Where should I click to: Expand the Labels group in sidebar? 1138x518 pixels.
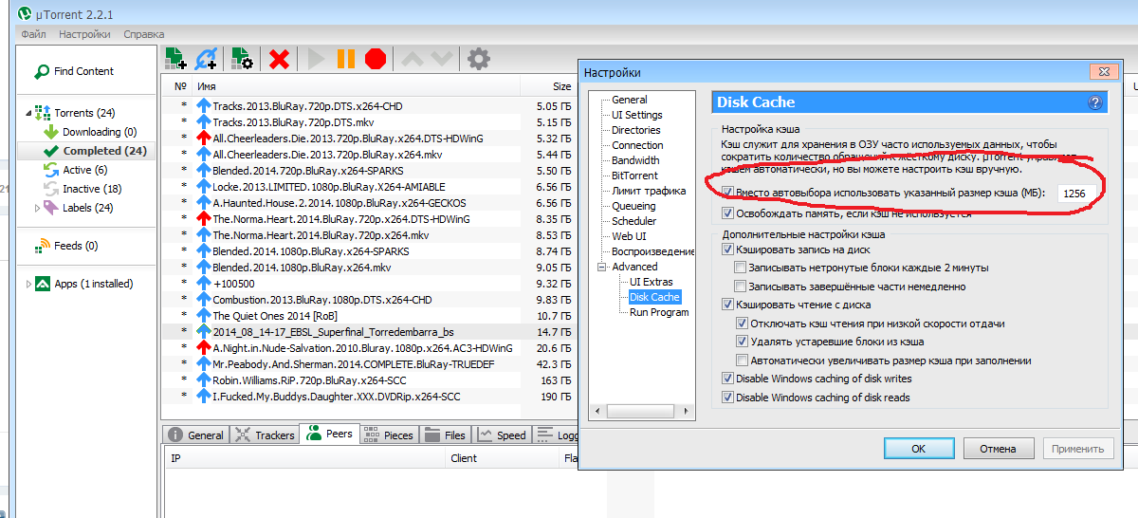pos(37,208)
